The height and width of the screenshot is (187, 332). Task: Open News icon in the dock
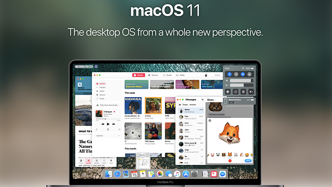pos(214,174)
